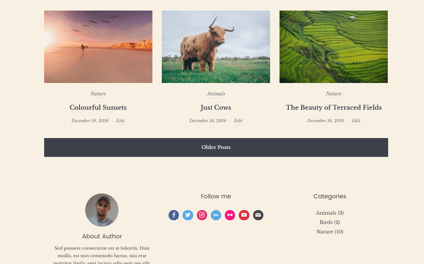The image size is (424, 264).
Task: Open the Colourful Sunsets post title
Action: pyautogui.click(x=98, y=107)
